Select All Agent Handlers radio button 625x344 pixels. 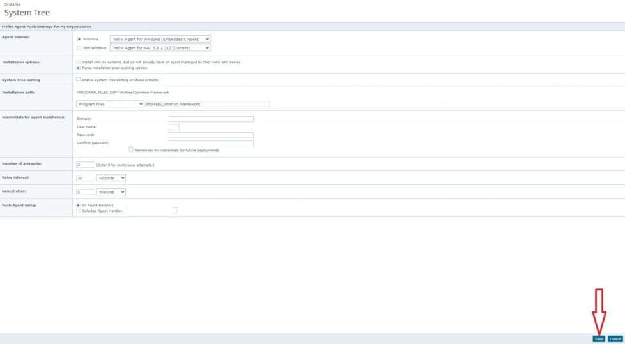point(79,205)
